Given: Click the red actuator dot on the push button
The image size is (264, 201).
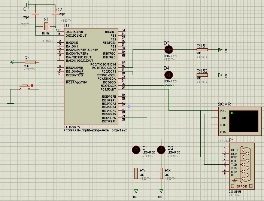Looking at the screenshot, I should pos(32,85).
